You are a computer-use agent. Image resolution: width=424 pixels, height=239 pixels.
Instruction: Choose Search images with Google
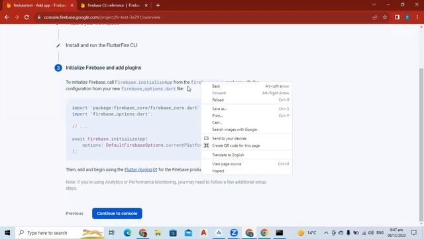coord(246,129)
